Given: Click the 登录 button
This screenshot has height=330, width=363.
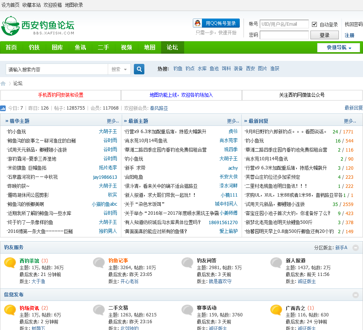Looking at the screenshot, I should 324,35.
